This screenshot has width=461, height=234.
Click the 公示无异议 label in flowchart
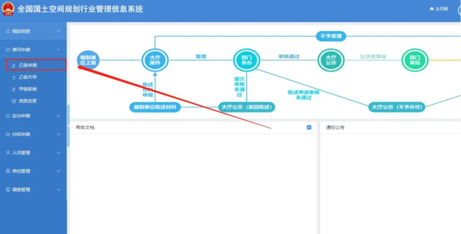pyautogui.click(x=373, y=57)
